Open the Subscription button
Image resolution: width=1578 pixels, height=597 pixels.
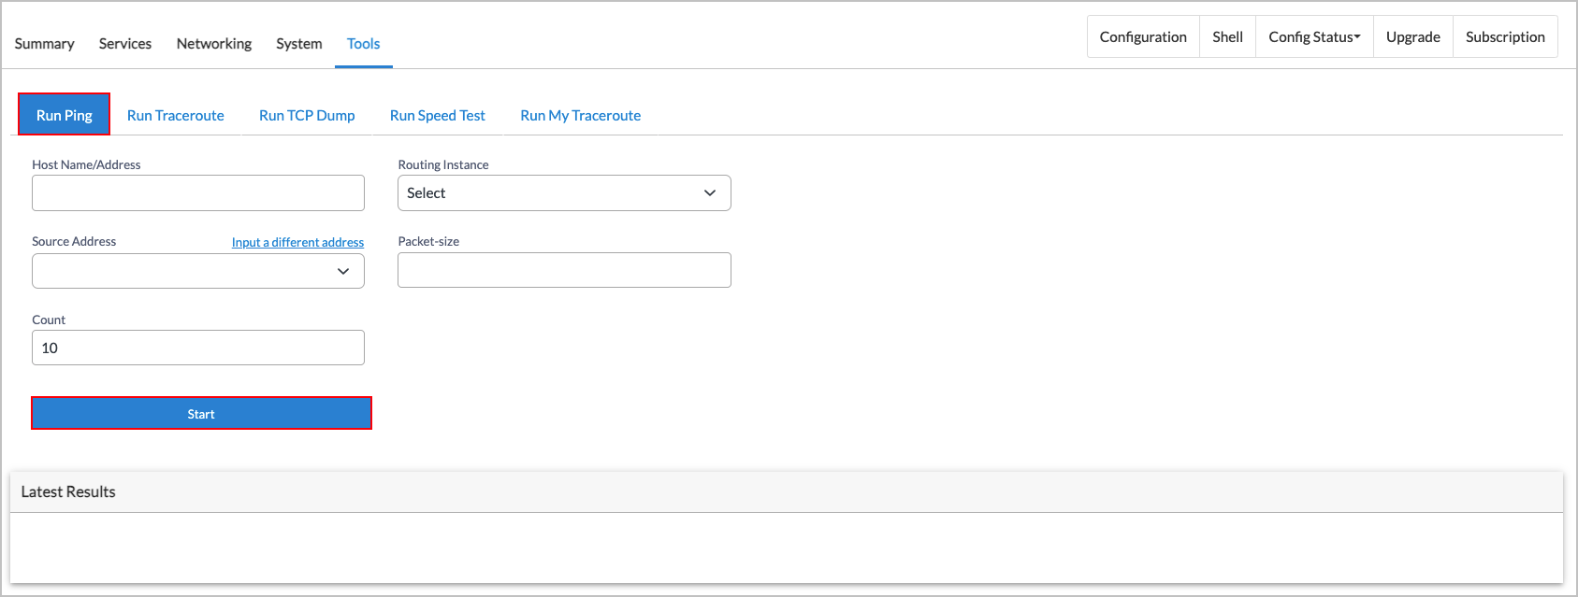(1504, 37)
